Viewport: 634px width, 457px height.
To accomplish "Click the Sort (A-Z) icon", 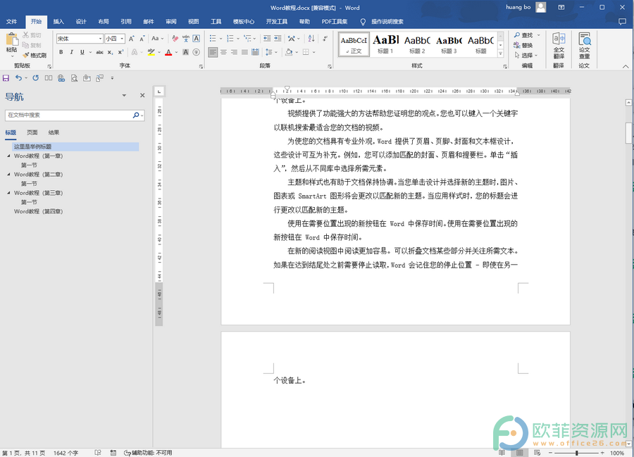I will tap(311, 39).
